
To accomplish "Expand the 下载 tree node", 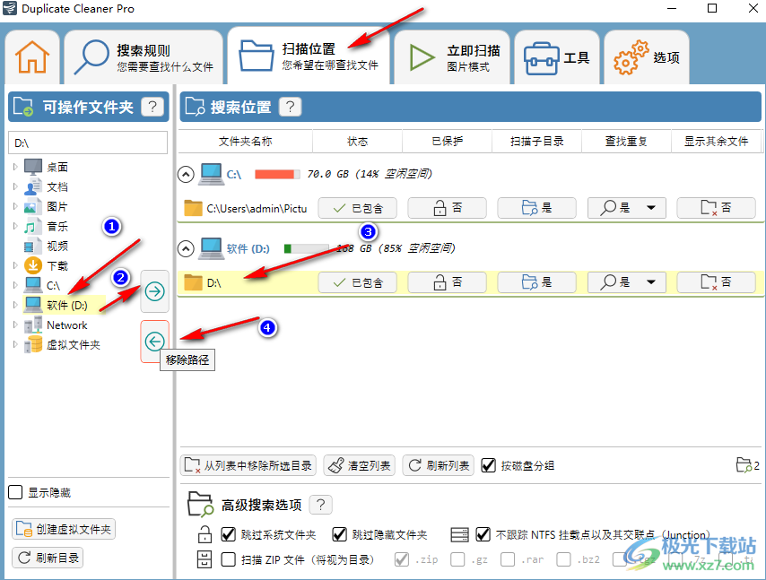I will (x=15, y=266).
